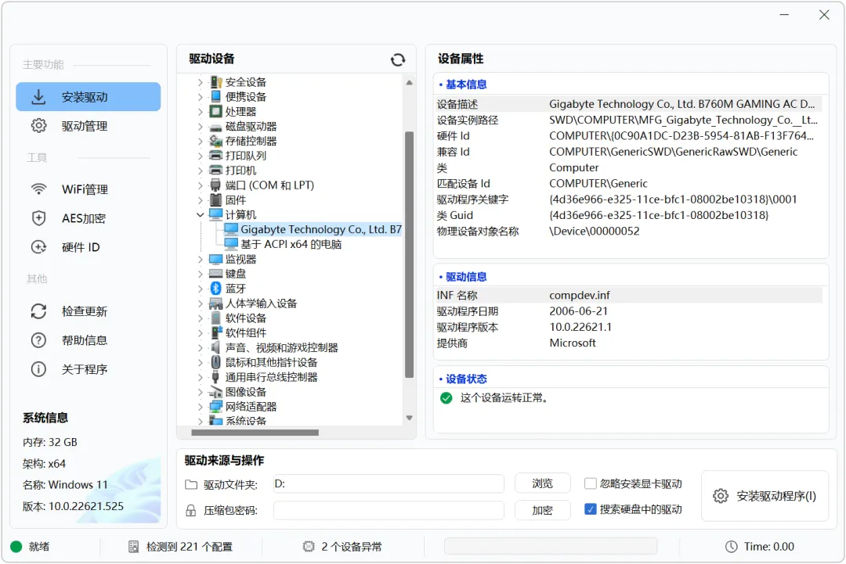This screenshot has height=564, width=846.
Task: Click the 监视器 monitor icon
Action: pos(216,259)
